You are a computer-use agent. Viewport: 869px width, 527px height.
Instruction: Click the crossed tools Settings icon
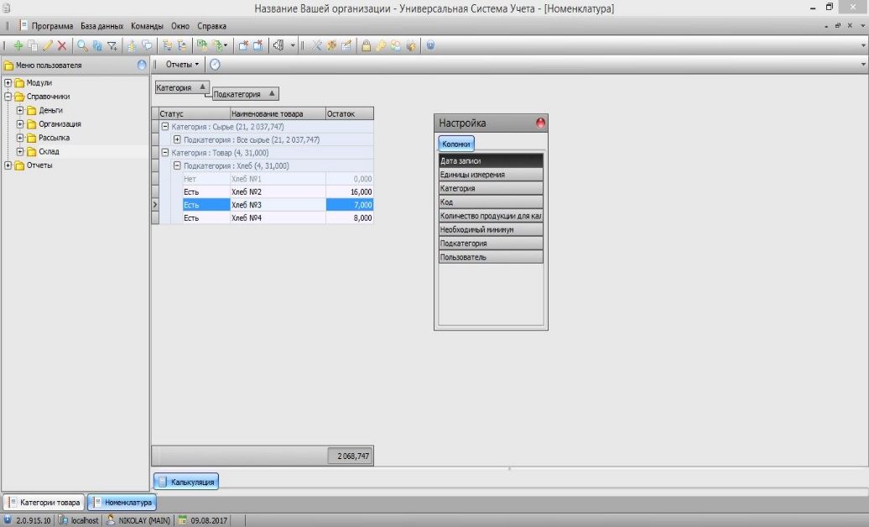[x=317, y=46]
